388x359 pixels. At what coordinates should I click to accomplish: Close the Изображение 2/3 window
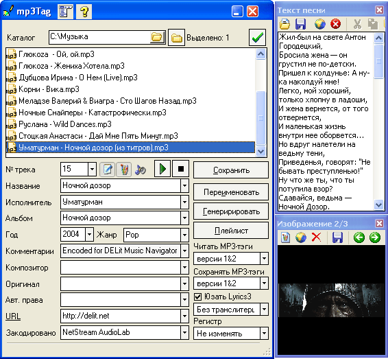click(x=379, y=223)
